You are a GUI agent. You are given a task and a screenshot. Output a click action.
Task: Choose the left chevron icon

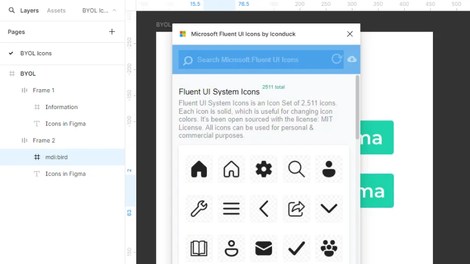click(264, 209)
